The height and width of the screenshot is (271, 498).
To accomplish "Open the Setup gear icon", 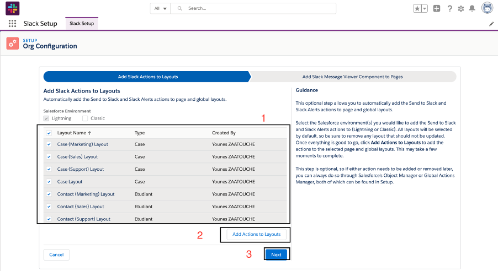I will coord(461,9).
